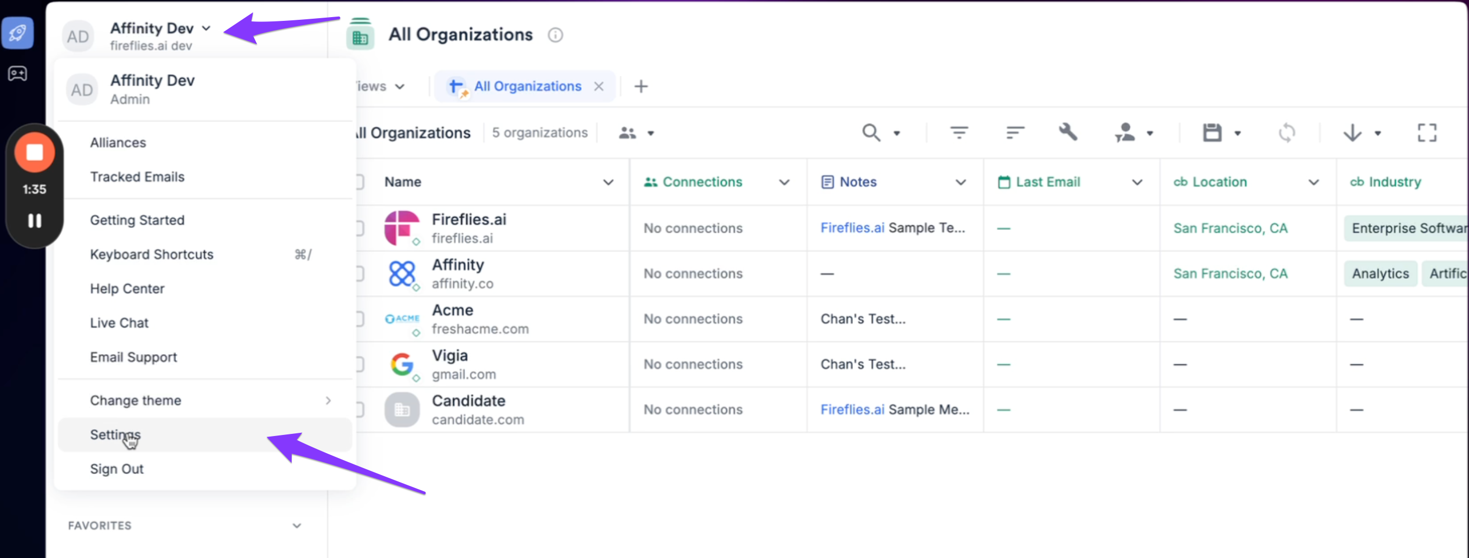Open the people sharing dropdown
This screenshot has width=1469, height=558.
click(x=636, y=133)
